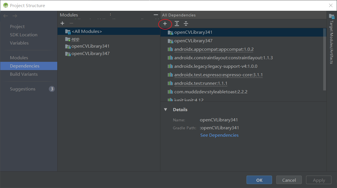Select openCVLibrary341 dependency row
Viewport: 337px width, 188px height.
[242, 32]
